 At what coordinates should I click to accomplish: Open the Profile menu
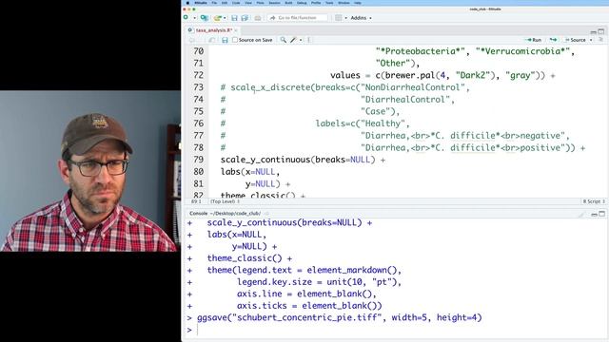[x=316, y=3]
